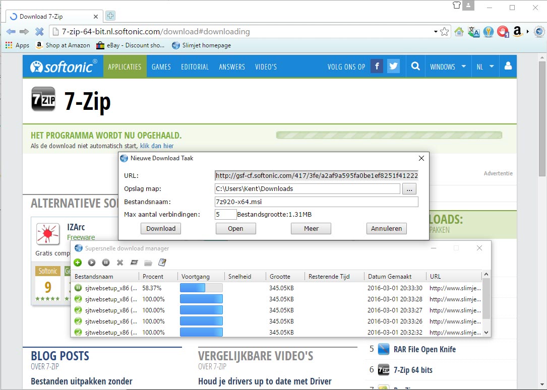Open the eBay bookmark
Screen dimensions: 547x390
[131, 45]
